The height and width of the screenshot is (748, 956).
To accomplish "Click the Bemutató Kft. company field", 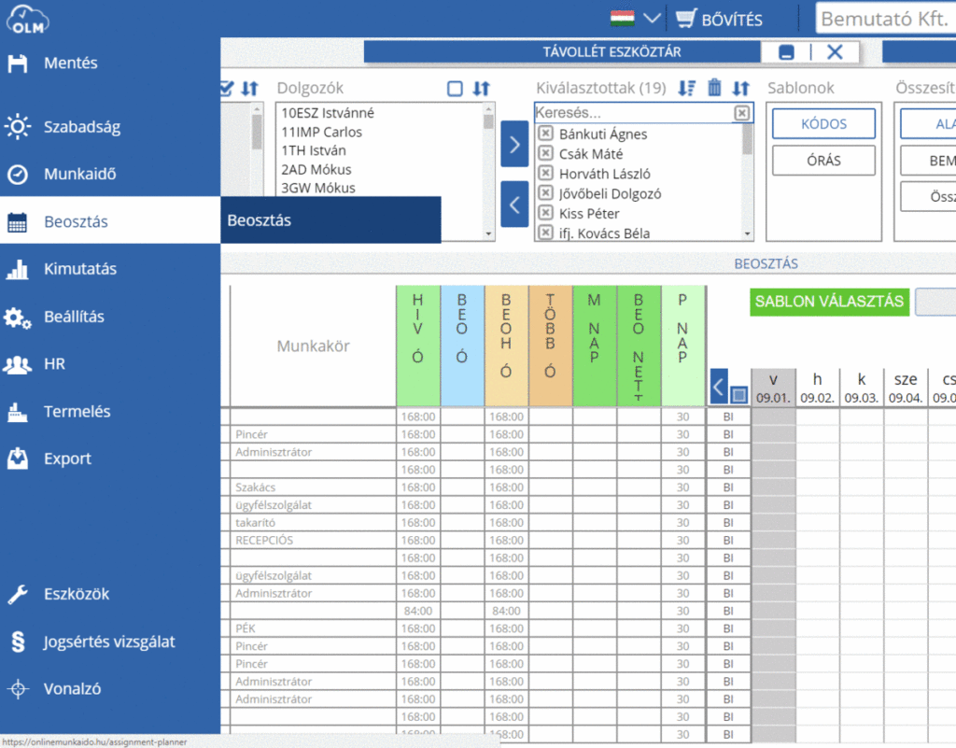I will [x=885, y=19].
